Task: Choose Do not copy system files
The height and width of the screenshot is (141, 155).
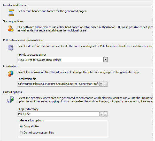Action: tap(21, 132)
